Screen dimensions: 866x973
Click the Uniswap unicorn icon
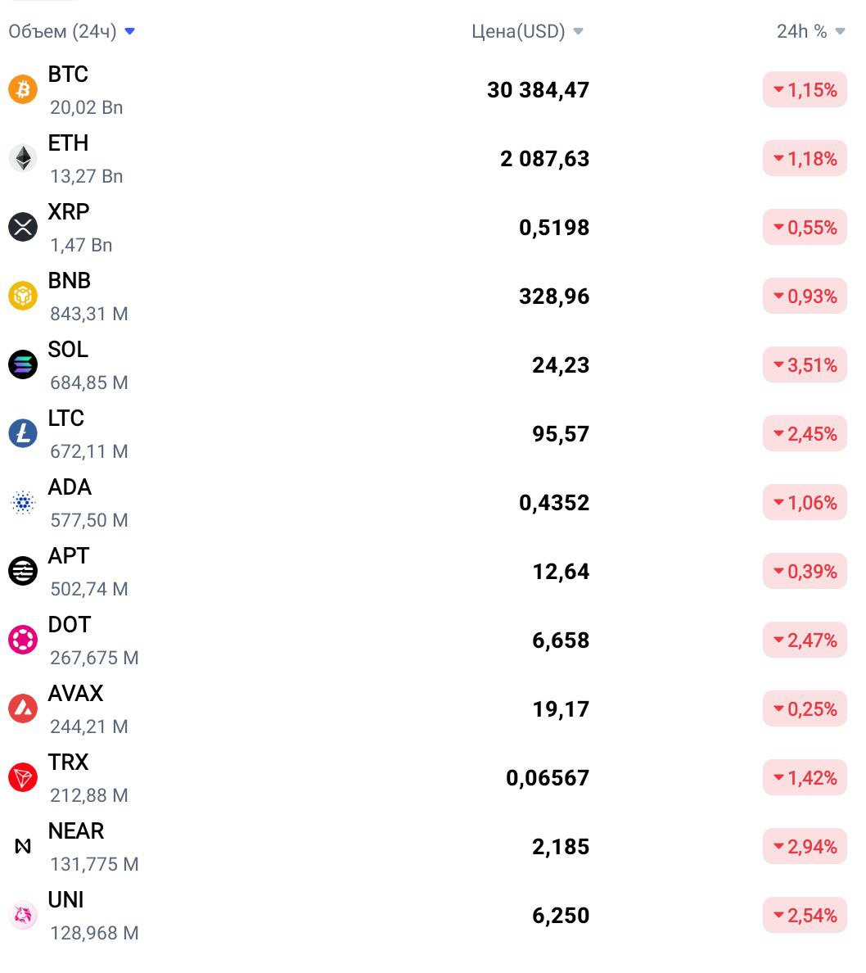pyautogui.click(x=23, y=916)
